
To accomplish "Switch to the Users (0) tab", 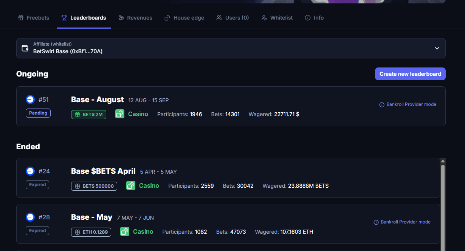I will 232,17.
